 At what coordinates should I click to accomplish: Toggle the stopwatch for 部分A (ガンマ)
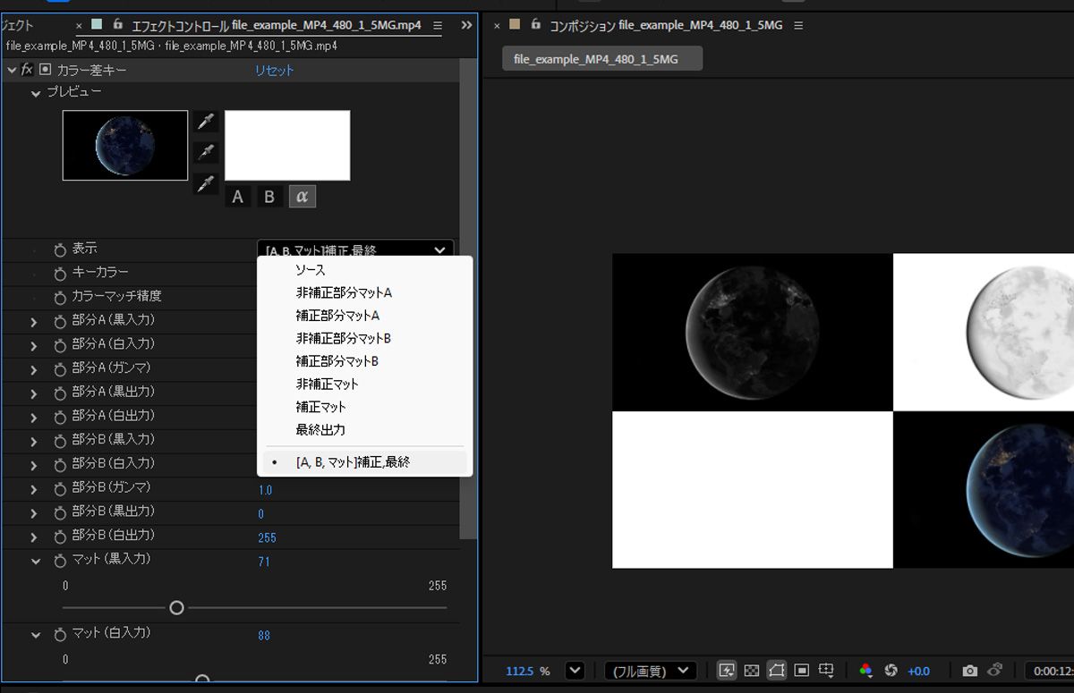(x=60, y=368)
